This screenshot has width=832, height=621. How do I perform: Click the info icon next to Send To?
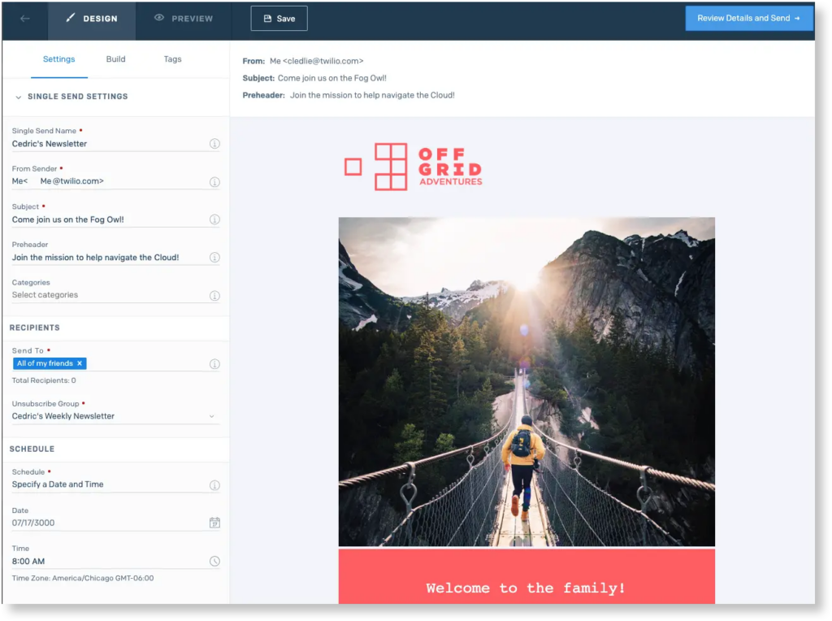(214, 364)
